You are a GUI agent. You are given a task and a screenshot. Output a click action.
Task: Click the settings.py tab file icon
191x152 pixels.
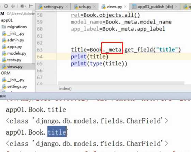click(x=41, y=6)
